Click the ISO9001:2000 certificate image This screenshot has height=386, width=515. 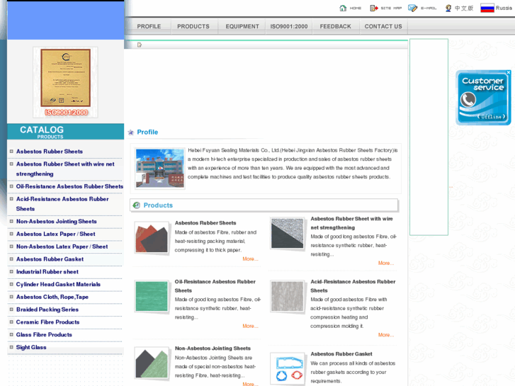click(65, 82)
